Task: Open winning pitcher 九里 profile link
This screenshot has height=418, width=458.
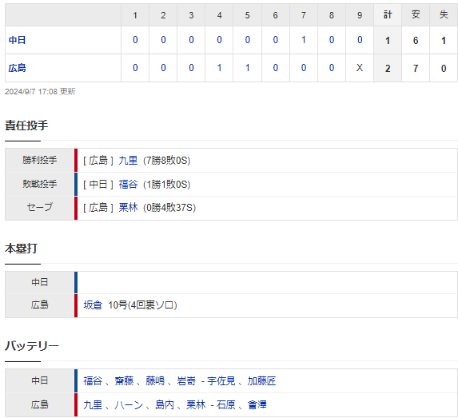Action: click(x=128, y=161)
